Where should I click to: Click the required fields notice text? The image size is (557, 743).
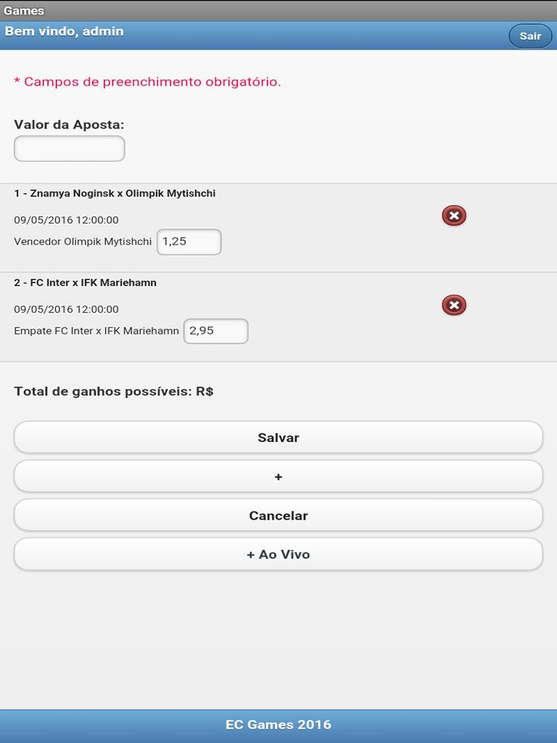point(147,82)
